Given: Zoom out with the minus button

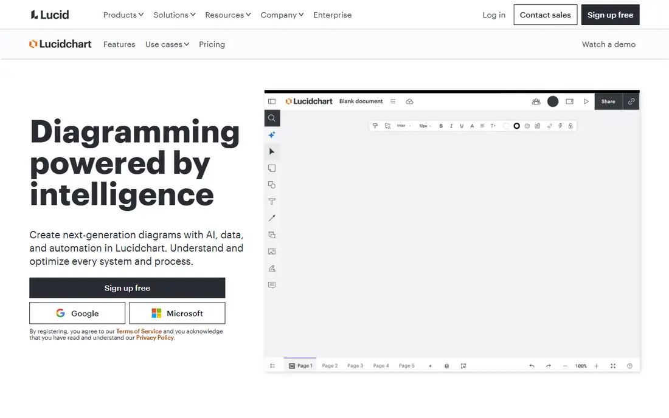Looking at the screenshot, I should point(566,366).
